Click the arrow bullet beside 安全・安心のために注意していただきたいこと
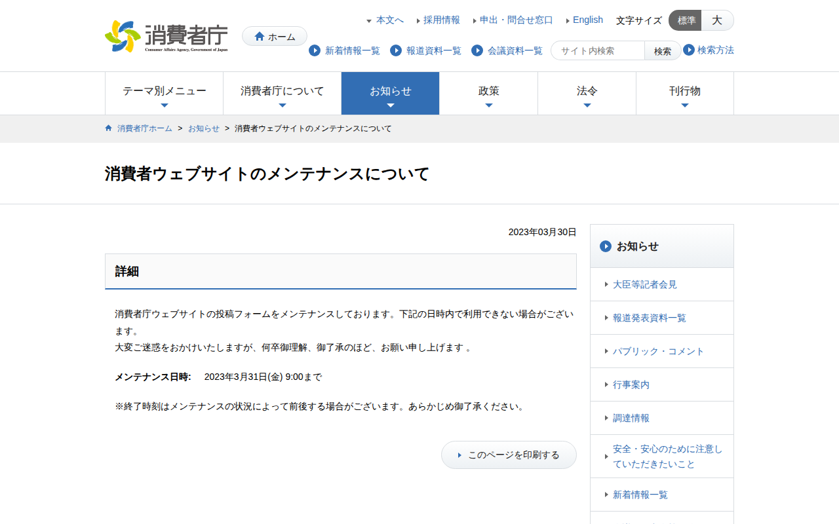This screenshot has height=524, width=839. pyautogui.click(x=606, y=457)
